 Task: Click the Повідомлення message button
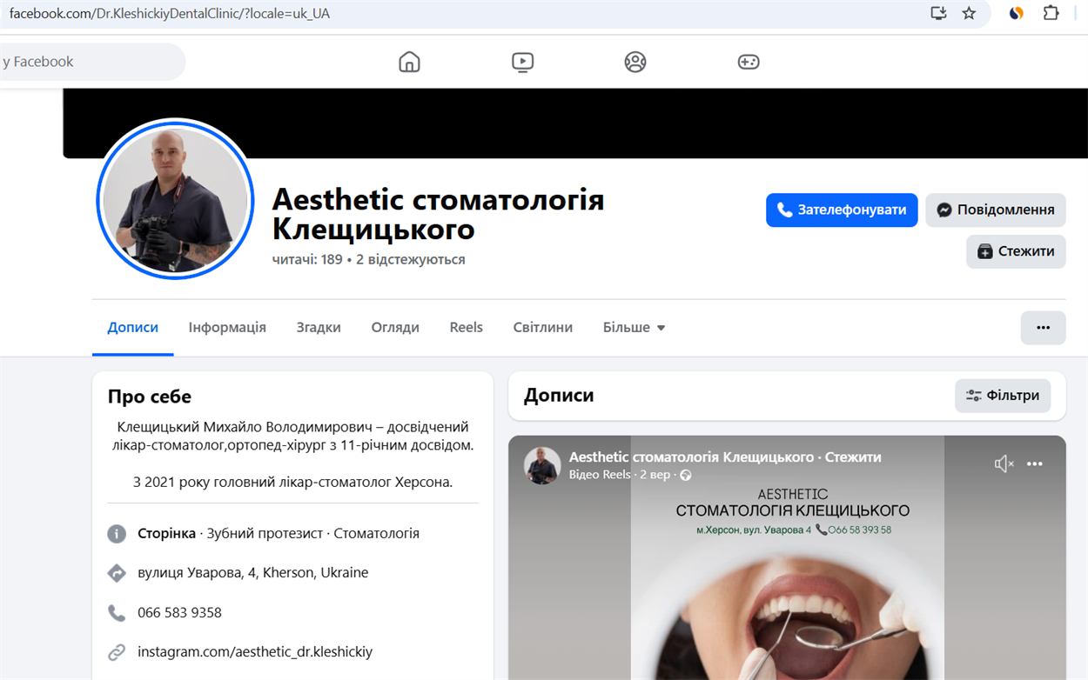tap(995, 210)
